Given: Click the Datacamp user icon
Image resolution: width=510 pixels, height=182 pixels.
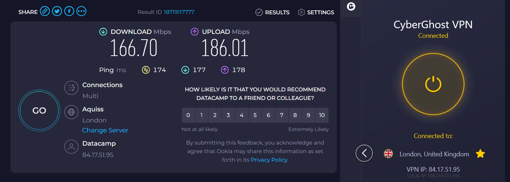Looking at the screenshot, I should point(71,146).
